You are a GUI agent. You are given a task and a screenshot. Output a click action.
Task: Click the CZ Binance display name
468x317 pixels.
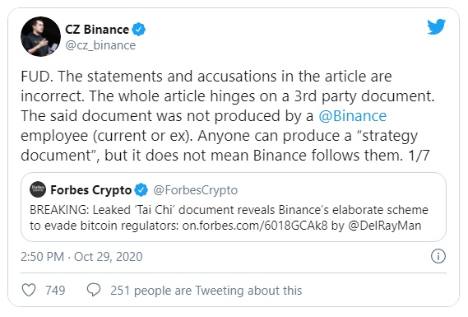click(97, 30)
